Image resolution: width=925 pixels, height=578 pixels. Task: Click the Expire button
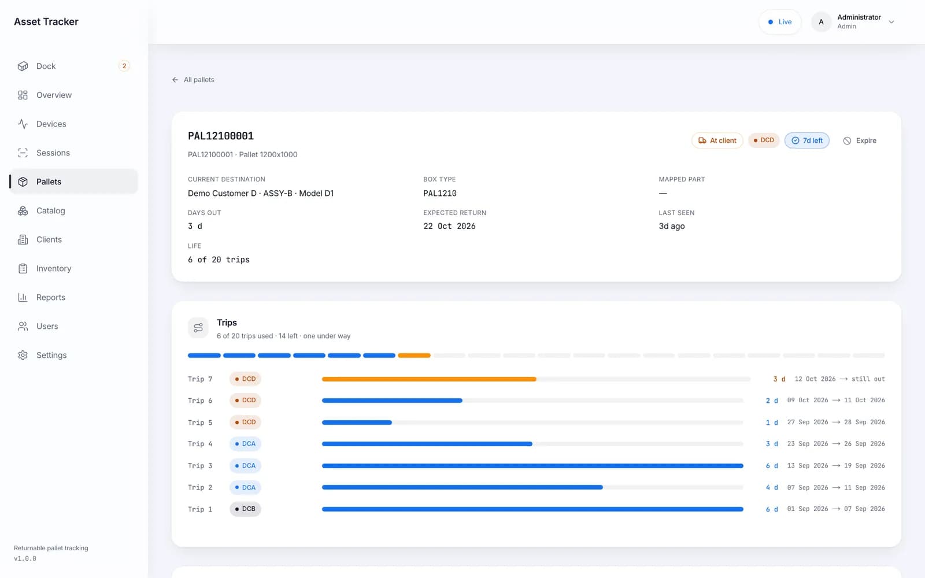(860, 140)
